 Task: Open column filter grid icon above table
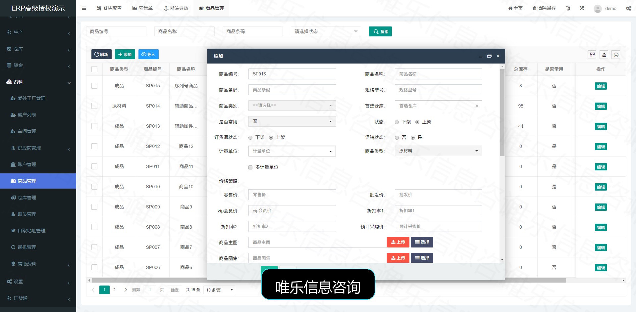tap(592, 55)
